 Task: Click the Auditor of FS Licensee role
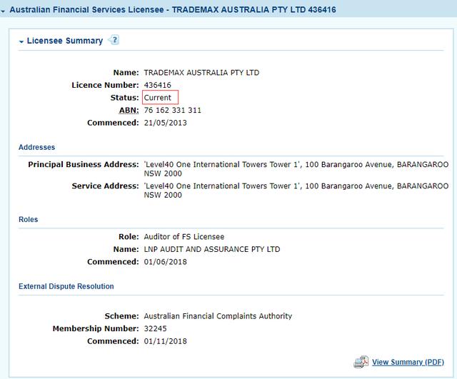[x=184, y=236]
